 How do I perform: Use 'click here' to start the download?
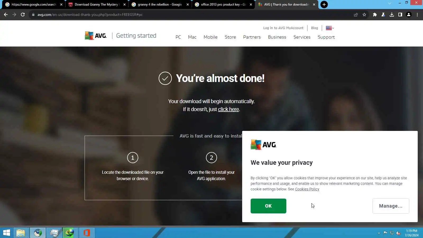tap(228, 109)
